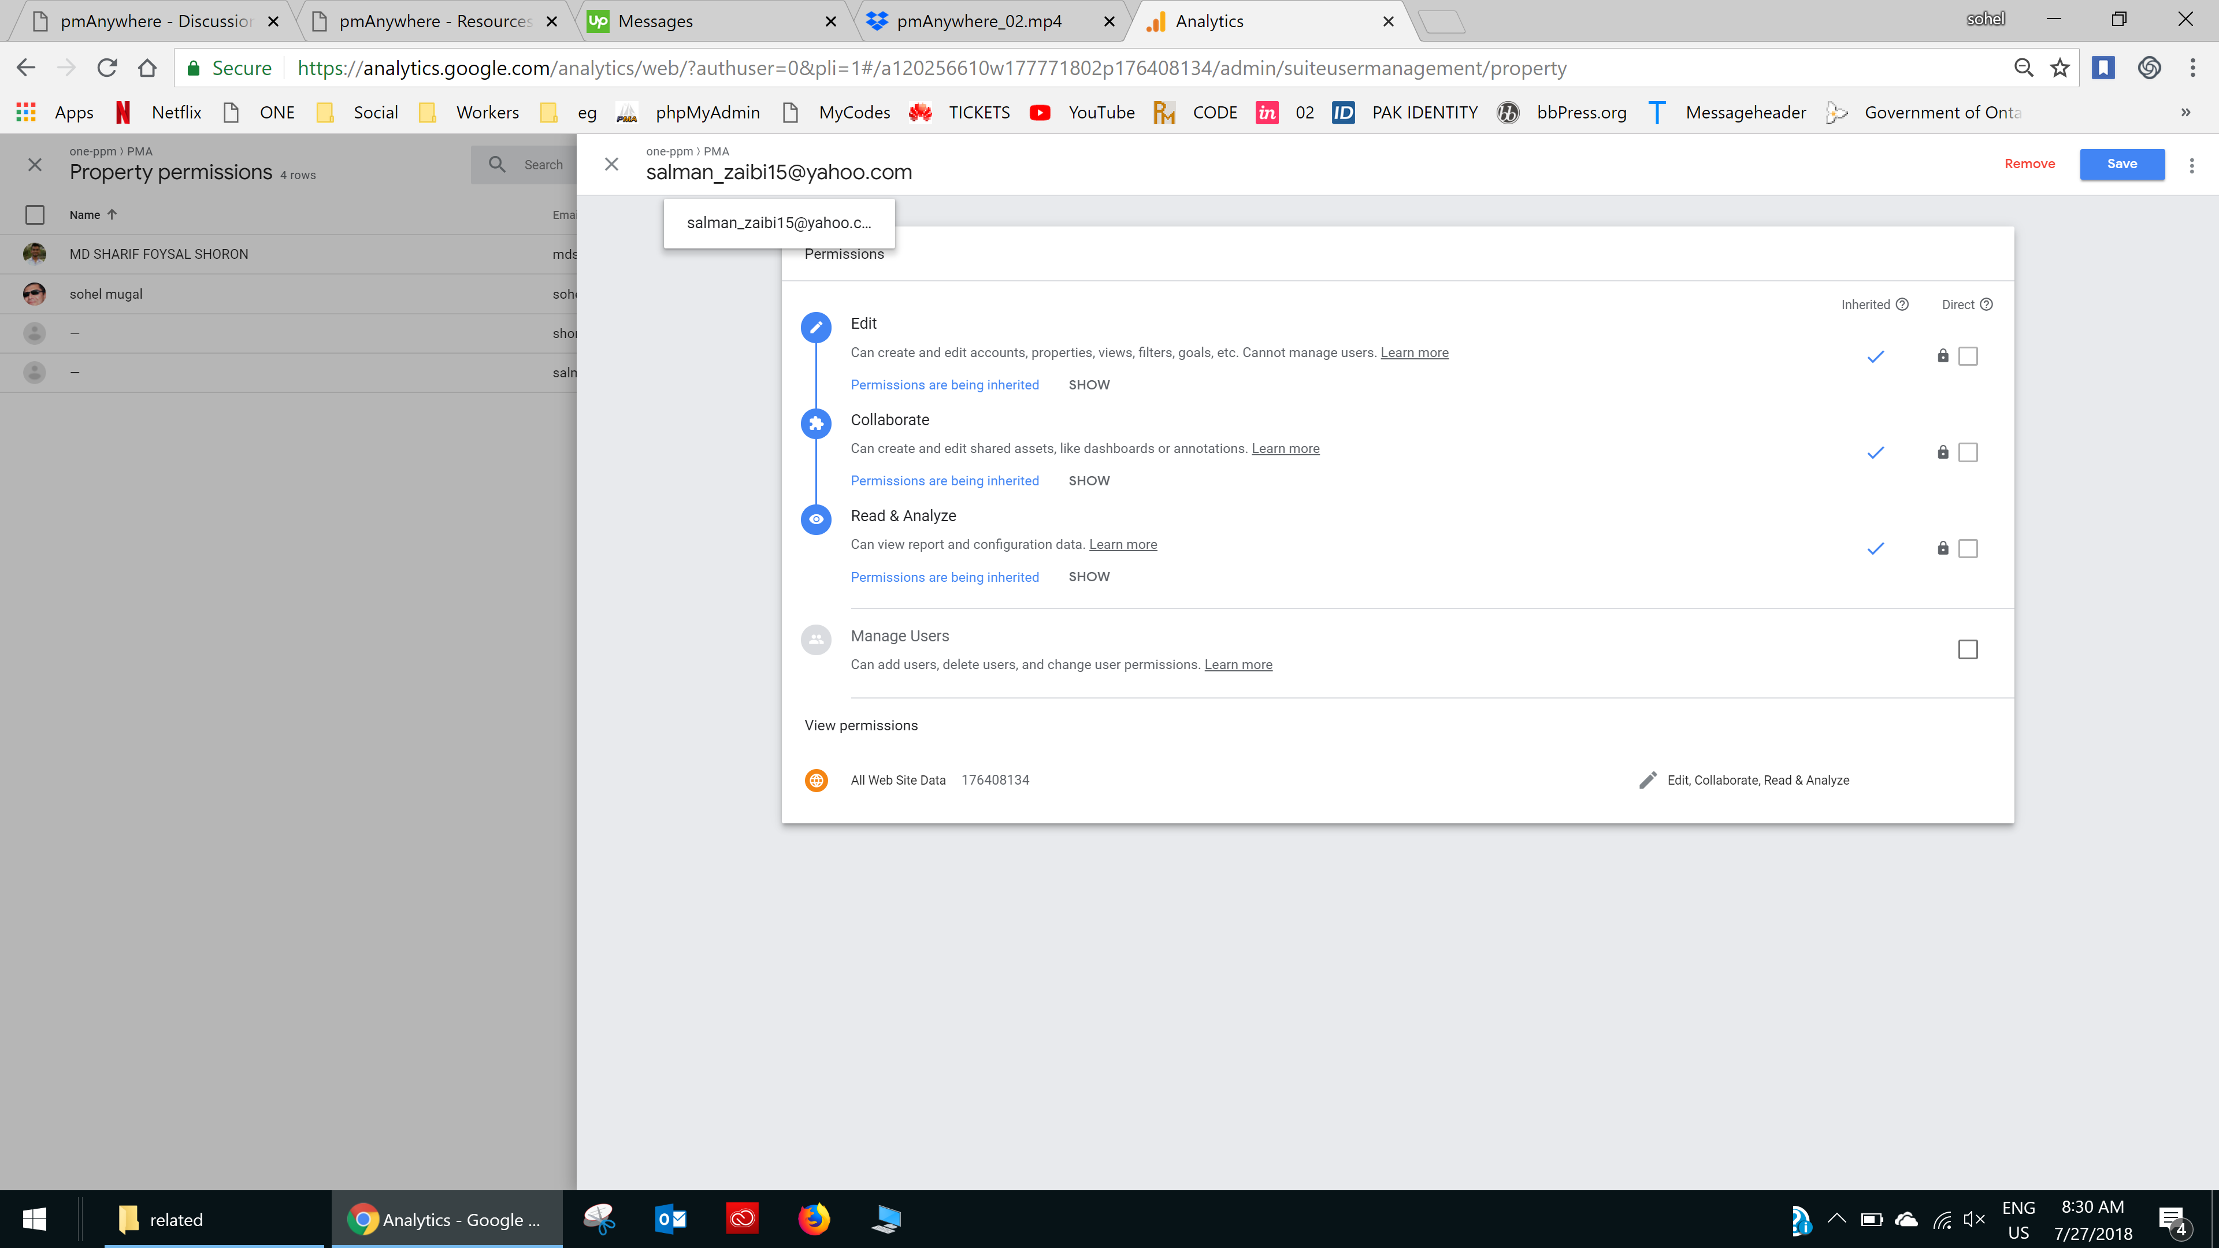Reload the Analytics page
This screenshot has height=1248, width=2219.
(x=107, y=68)
